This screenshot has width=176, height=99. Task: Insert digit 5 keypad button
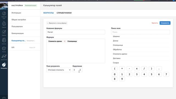click(x=152, y=74)
